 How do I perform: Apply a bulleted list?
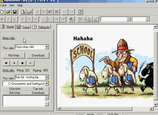point(50,19)
